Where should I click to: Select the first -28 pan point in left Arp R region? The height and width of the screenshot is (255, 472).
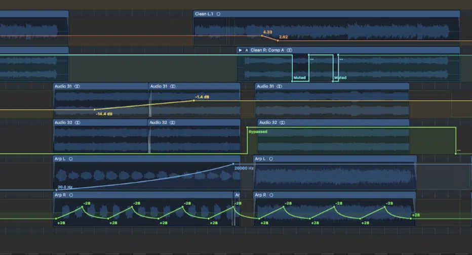pyautogui.click(x=82, y=207)
